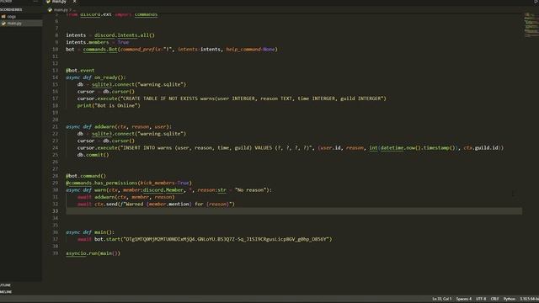Image resolution: width=539 pixels, height=303 pixels.
Task: Click the warn command function name
Action: point(100,190)
